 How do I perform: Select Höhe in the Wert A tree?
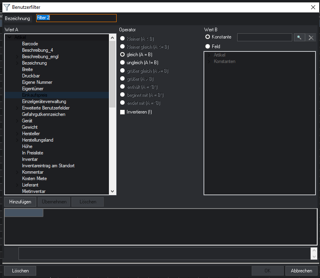tap(27, 146)
